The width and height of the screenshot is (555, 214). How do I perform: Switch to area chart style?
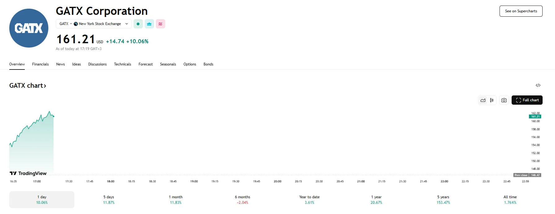point(483,100)
